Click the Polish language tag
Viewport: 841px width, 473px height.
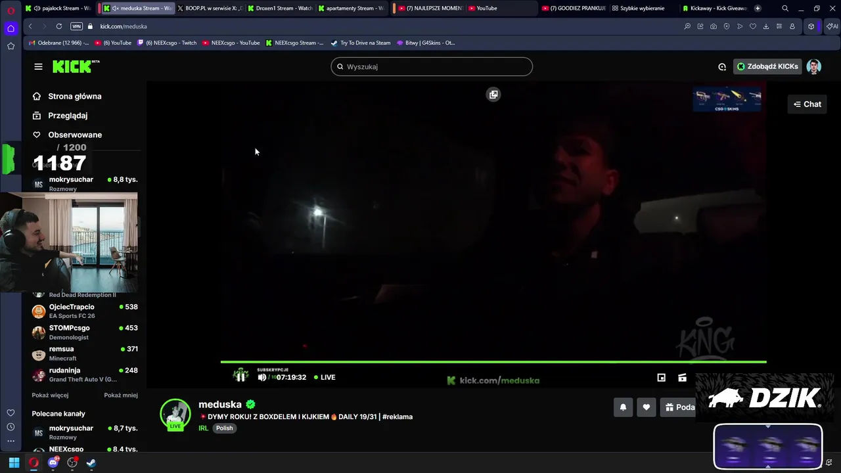tap(225, 428)
